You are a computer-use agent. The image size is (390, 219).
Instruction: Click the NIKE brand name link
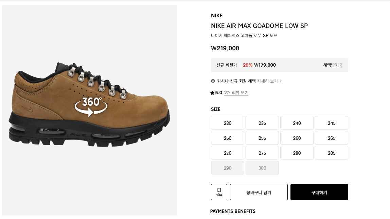coord(217,15)
